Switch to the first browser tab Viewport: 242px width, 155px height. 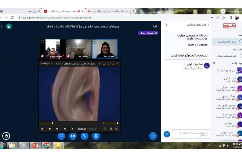(21, 11)
